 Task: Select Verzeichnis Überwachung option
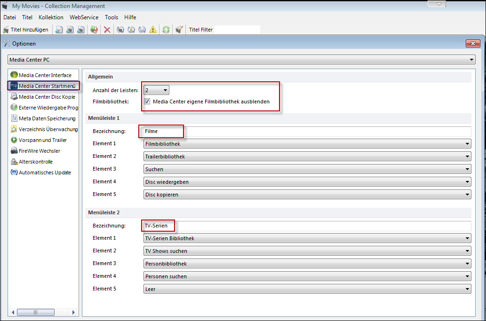pos(44,129)
